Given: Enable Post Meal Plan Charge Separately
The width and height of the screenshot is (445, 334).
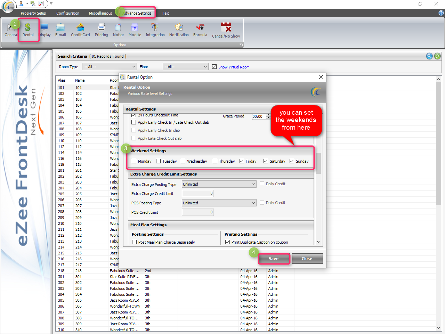Looking at the screenshot, I should click(134, 242).
